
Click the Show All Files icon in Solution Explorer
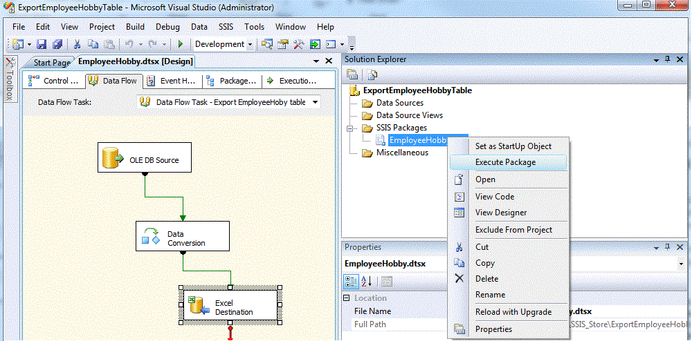coord(372,74)
